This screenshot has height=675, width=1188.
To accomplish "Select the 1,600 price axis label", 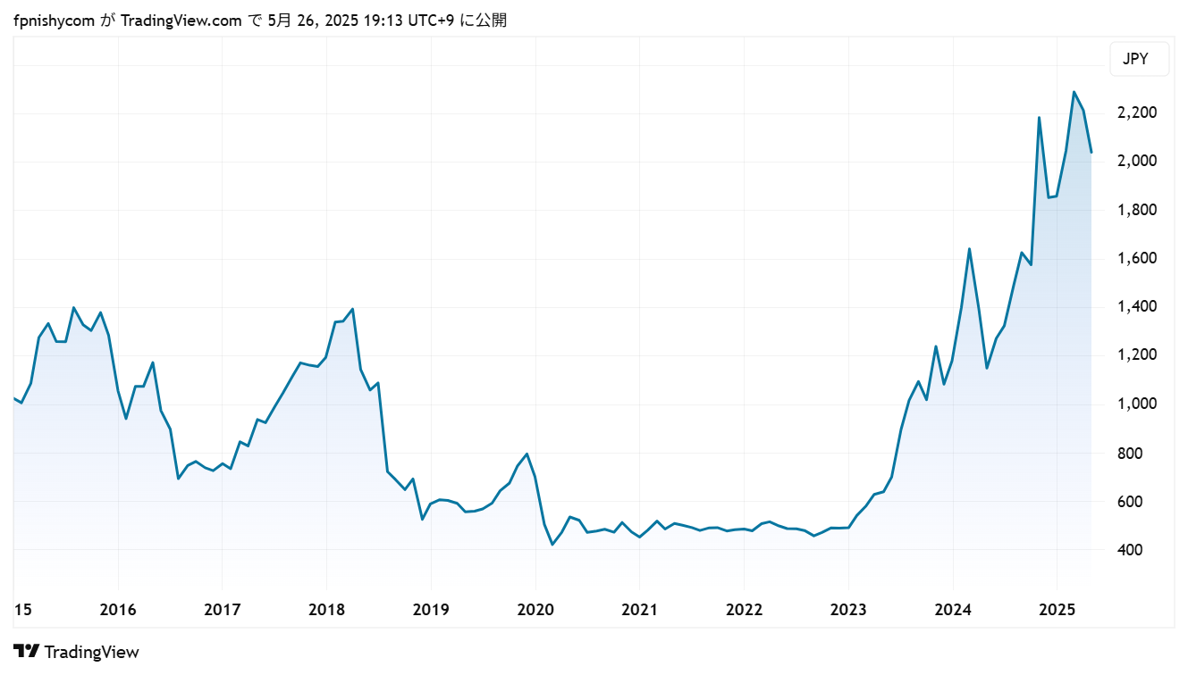I will [1137, 258].
